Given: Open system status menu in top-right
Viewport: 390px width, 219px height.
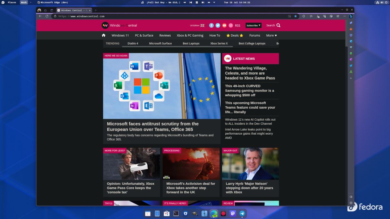Looking at the screenshot, I should [x=382, y=2].
